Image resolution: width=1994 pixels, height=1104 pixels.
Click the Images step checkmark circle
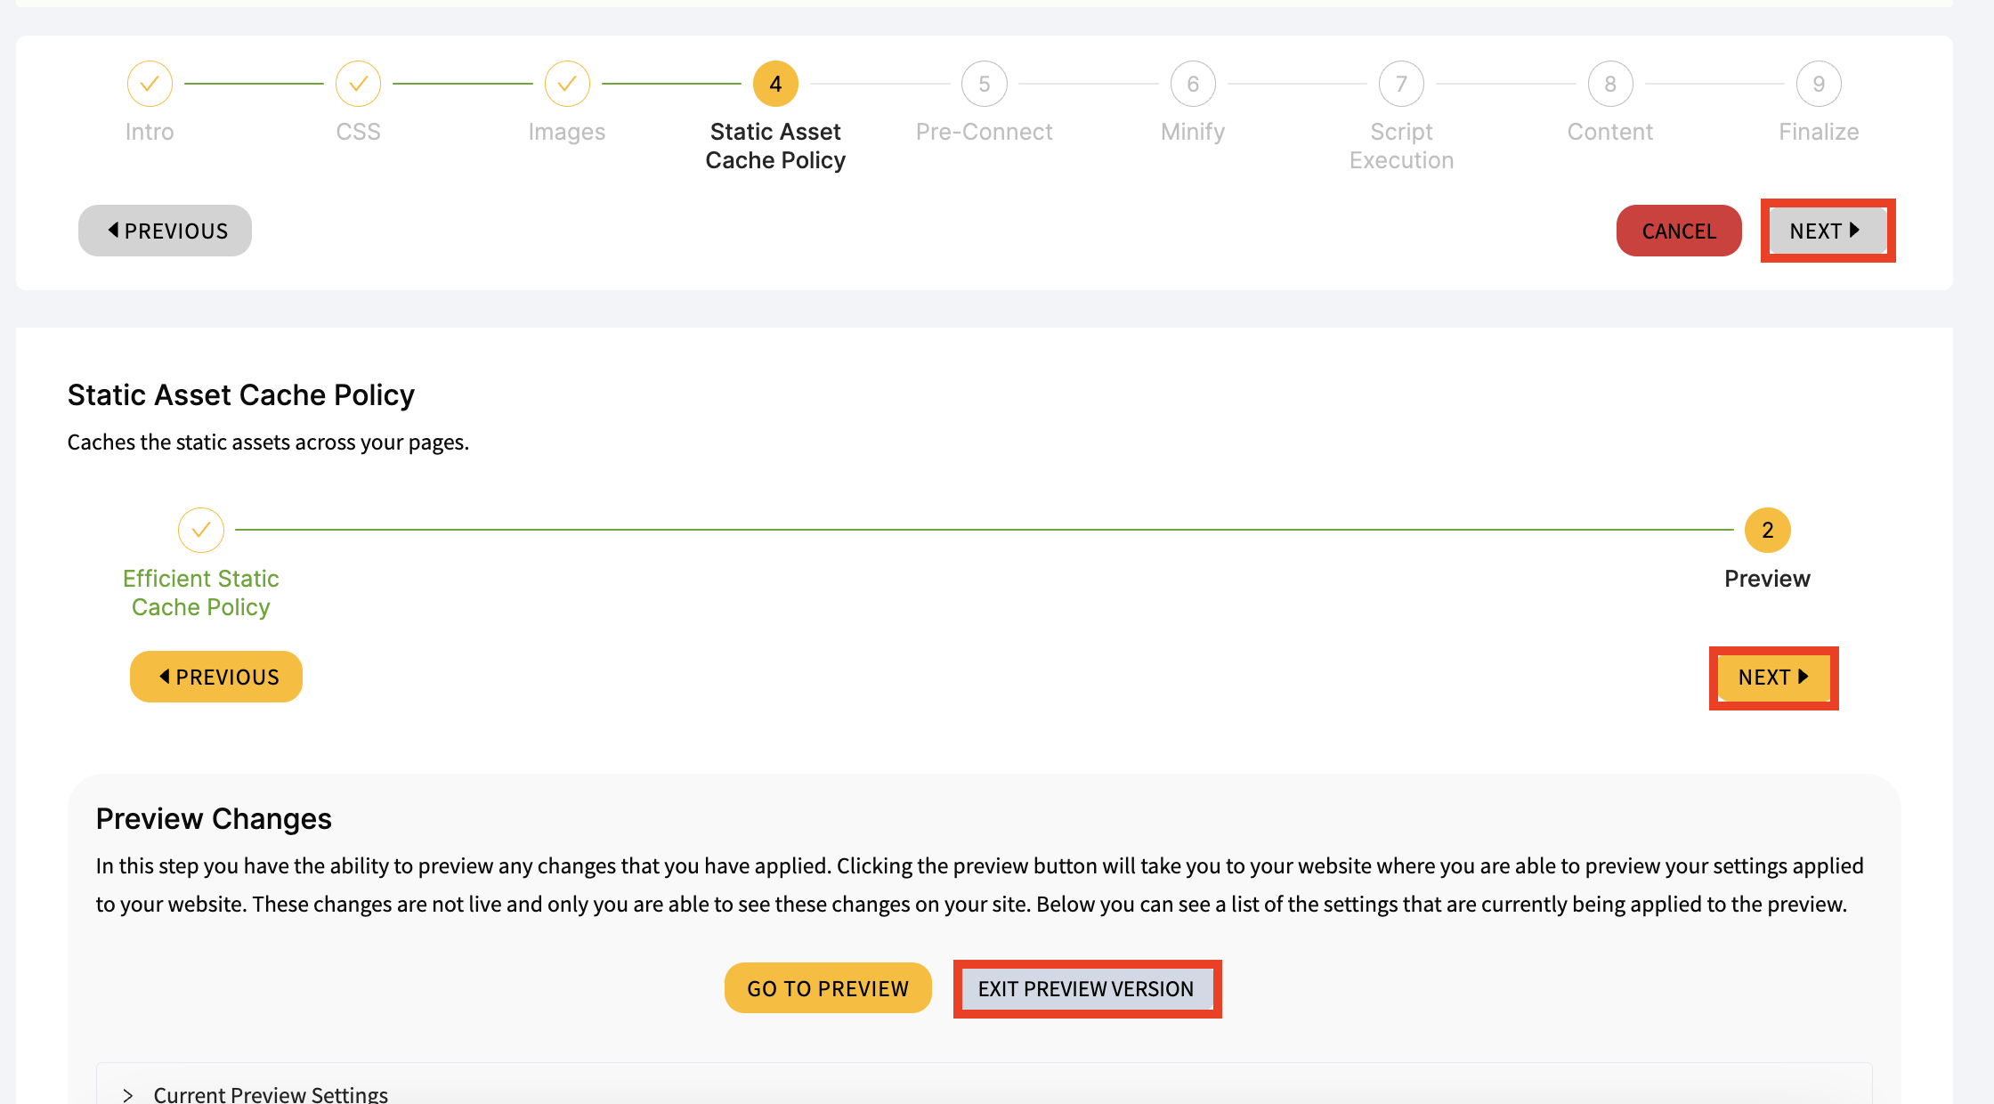coord(567,84)
